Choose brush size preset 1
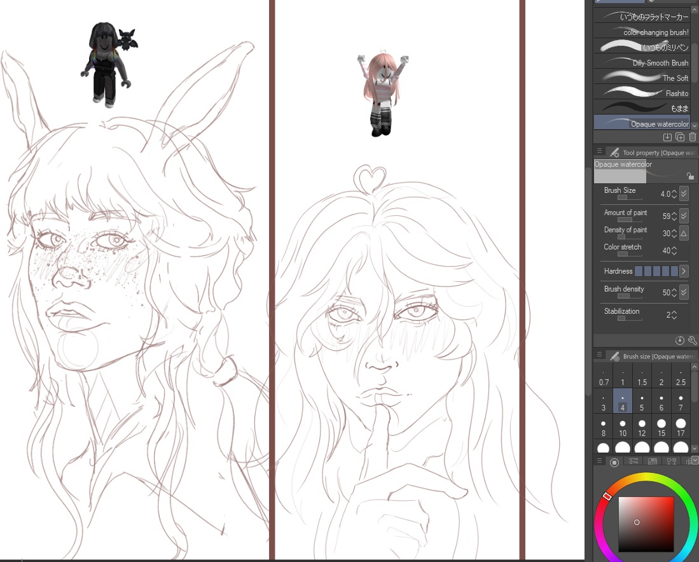The height and width of the screenshot is (562, 699). [x=623, y=376]
